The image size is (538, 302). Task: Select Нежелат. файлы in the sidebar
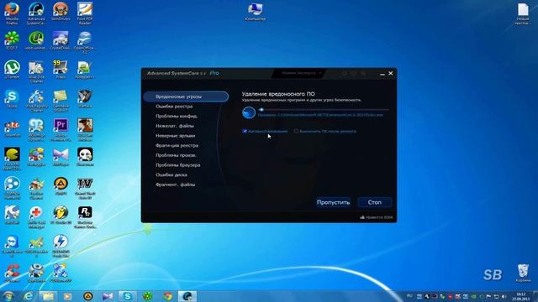tap(175, 126)
